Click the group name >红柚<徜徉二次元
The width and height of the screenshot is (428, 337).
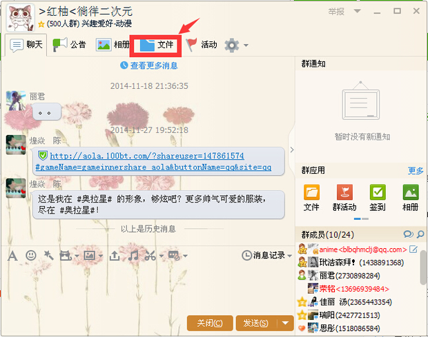coord(86,12)
